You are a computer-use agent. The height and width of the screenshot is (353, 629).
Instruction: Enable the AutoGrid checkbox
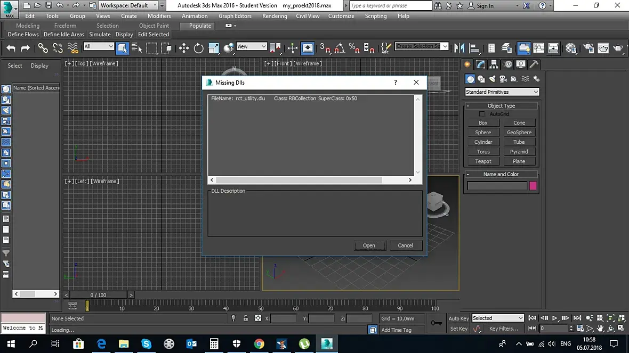tap(482, 114)
